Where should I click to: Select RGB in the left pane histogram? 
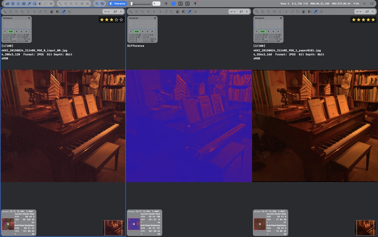click(11, 31)
